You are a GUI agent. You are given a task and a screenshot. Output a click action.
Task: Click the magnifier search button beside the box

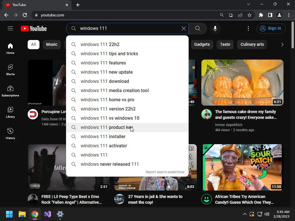click(198, 28)
